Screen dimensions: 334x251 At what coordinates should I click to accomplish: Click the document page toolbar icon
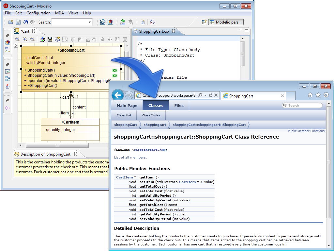tap(143, 22)
